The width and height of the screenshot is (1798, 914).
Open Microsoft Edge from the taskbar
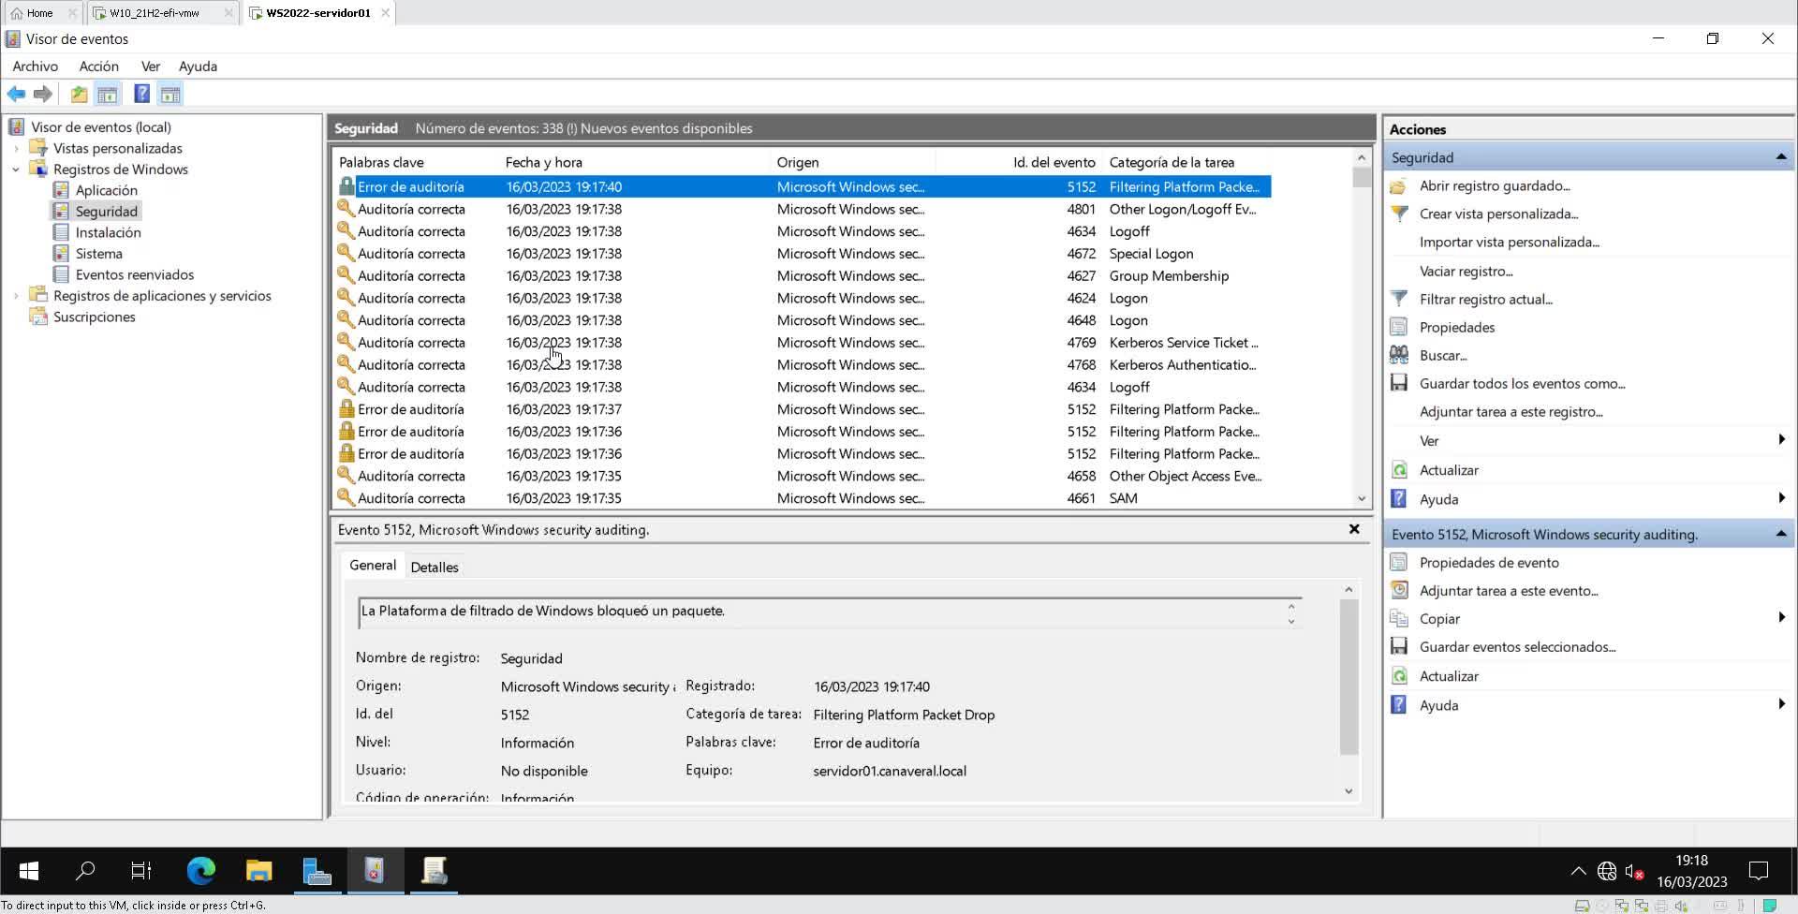point(200,871)
